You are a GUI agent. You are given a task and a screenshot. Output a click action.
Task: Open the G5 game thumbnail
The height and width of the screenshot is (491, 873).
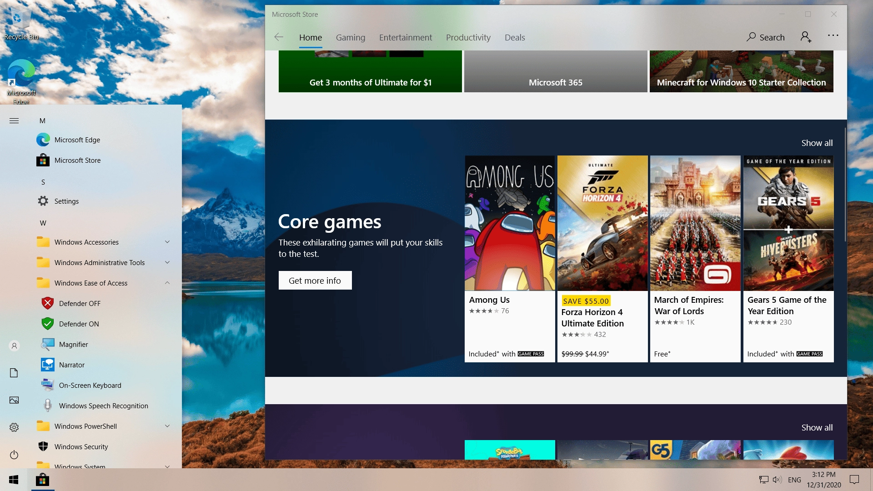pyautogui.click(x=695, y=450)
